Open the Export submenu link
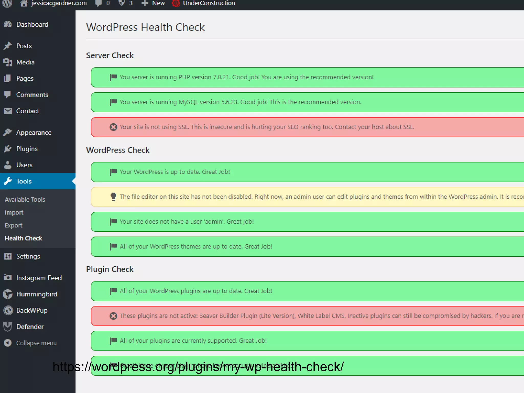The image size is (524, 393). (x=14, y=225)
